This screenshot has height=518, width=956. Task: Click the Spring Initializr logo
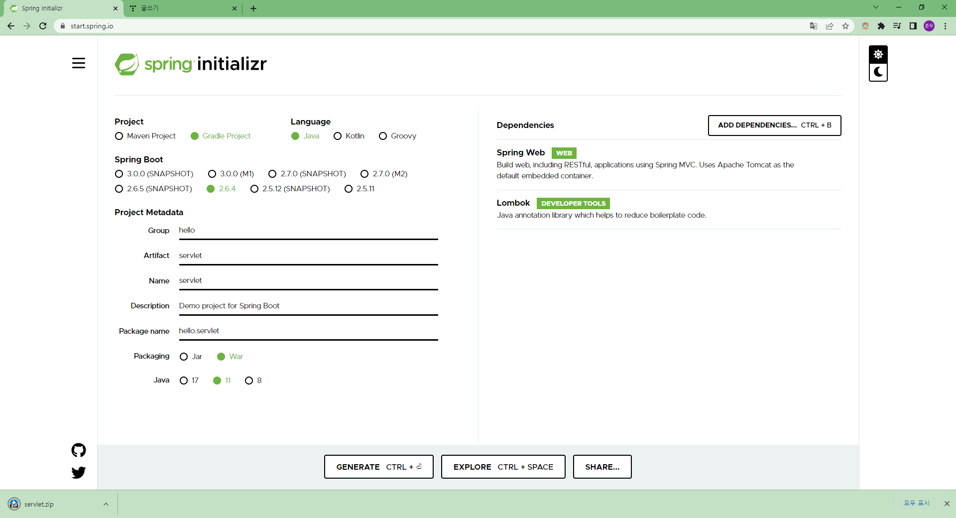191,64
